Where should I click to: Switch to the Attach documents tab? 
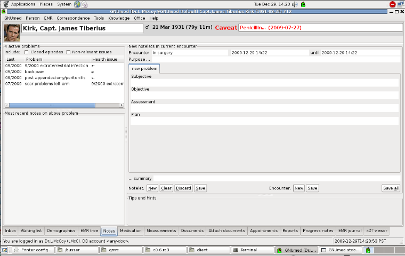[x=227, y=230]
